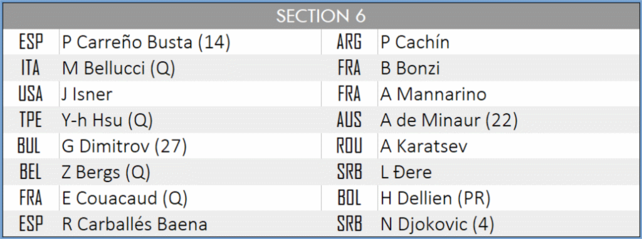Select the BOL country code cell
The height and width of the screenshot is (239, 642).
point(350,198)
